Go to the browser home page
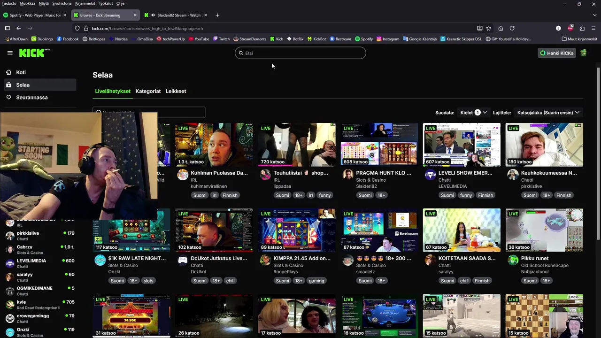The image size is (601, 338). pyautogui.click(x=501, y=28)
